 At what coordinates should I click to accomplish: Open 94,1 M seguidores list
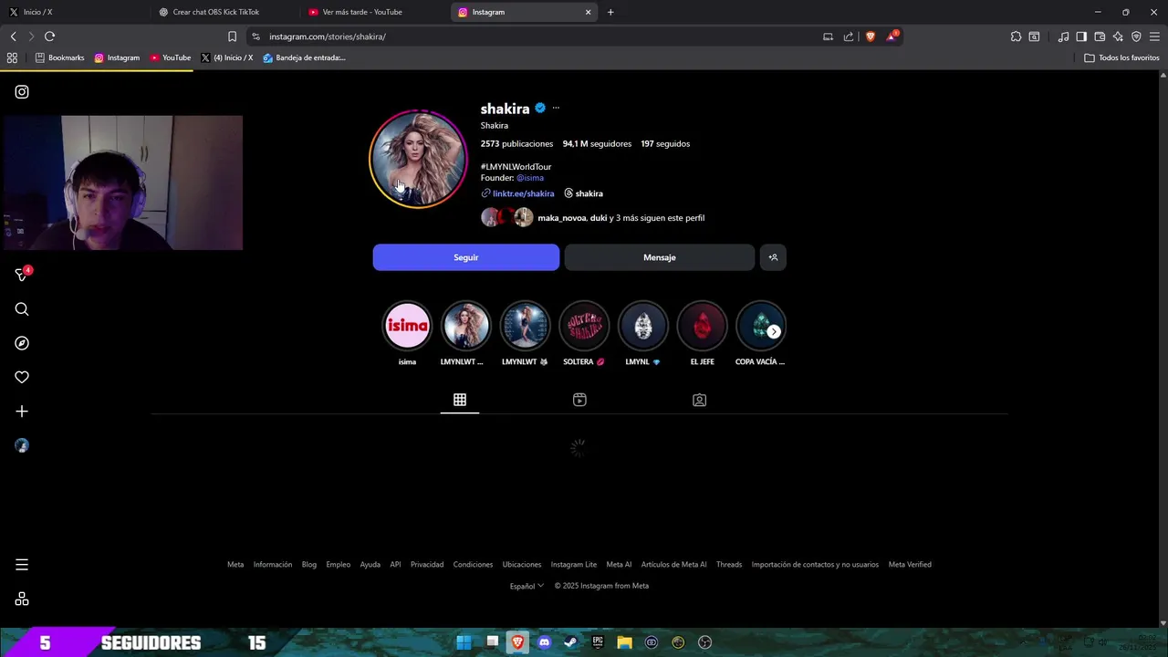pos(597,144)
